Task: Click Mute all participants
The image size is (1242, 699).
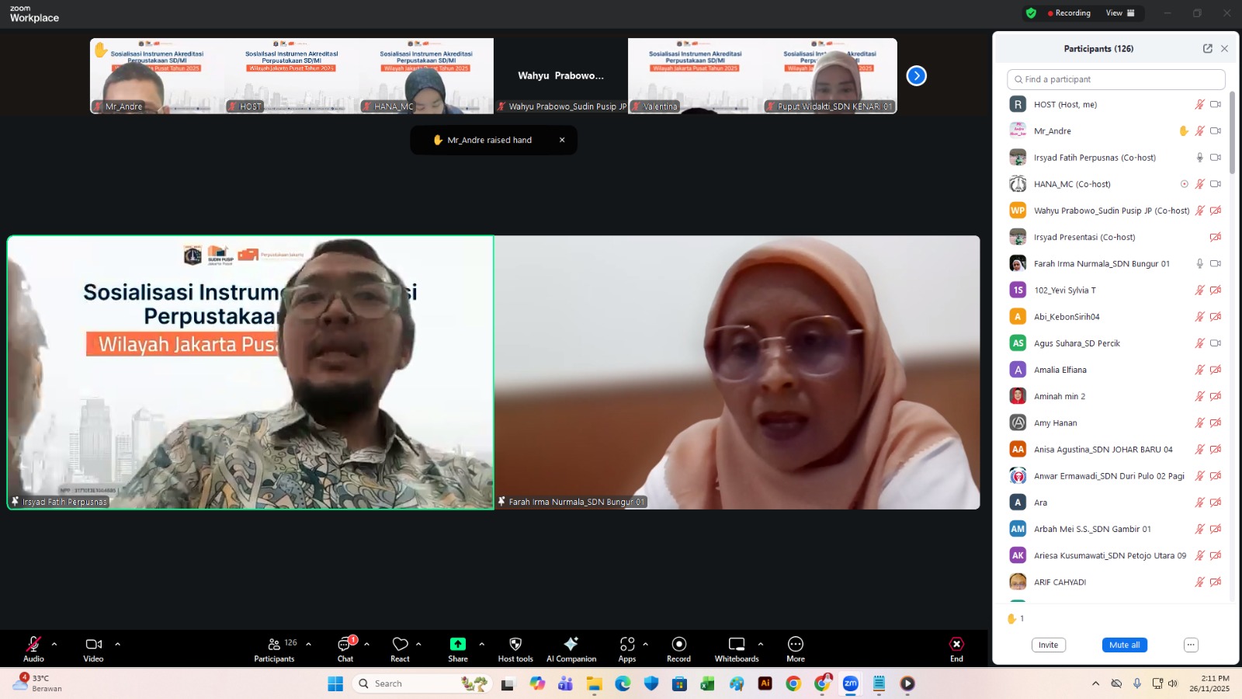Action: coord(1124,645)
